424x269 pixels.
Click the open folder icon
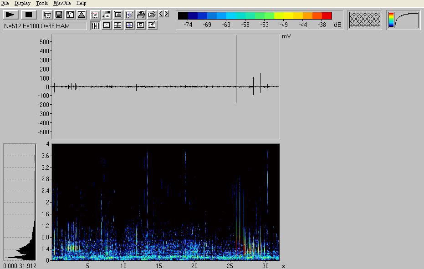tap(152, 15)
